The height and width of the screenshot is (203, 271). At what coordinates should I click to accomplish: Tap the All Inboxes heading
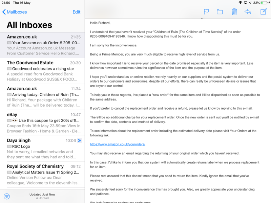pyautogui.click(x=29, y=25)
